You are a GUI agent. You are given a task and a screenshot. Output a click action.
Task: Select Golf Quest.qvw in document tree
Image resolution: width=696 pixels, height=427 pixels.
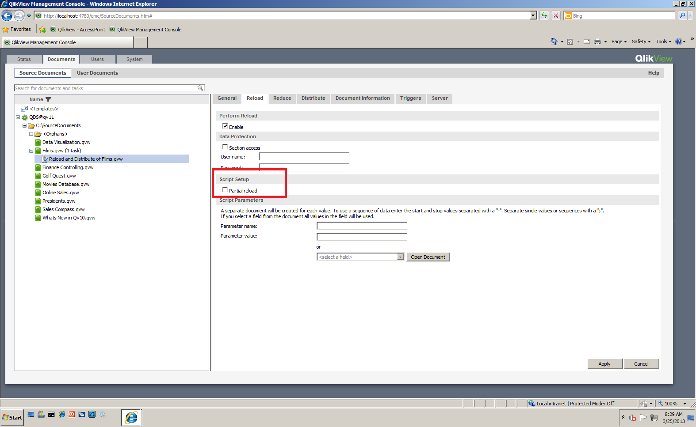[x=59, y=176]
